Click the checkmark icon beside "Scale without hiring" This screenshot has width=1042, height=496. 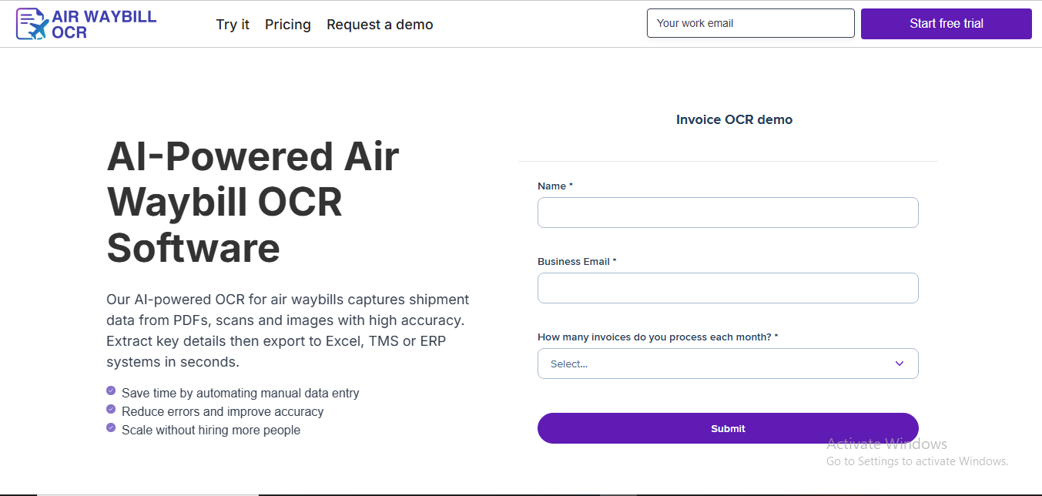111,428
